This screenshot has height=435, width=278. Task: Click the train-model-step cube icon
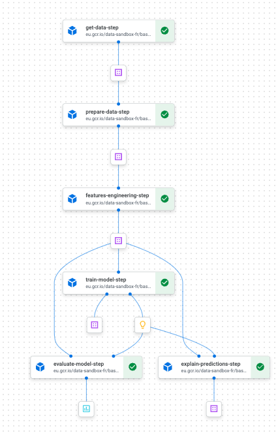(x=72, y=283)
